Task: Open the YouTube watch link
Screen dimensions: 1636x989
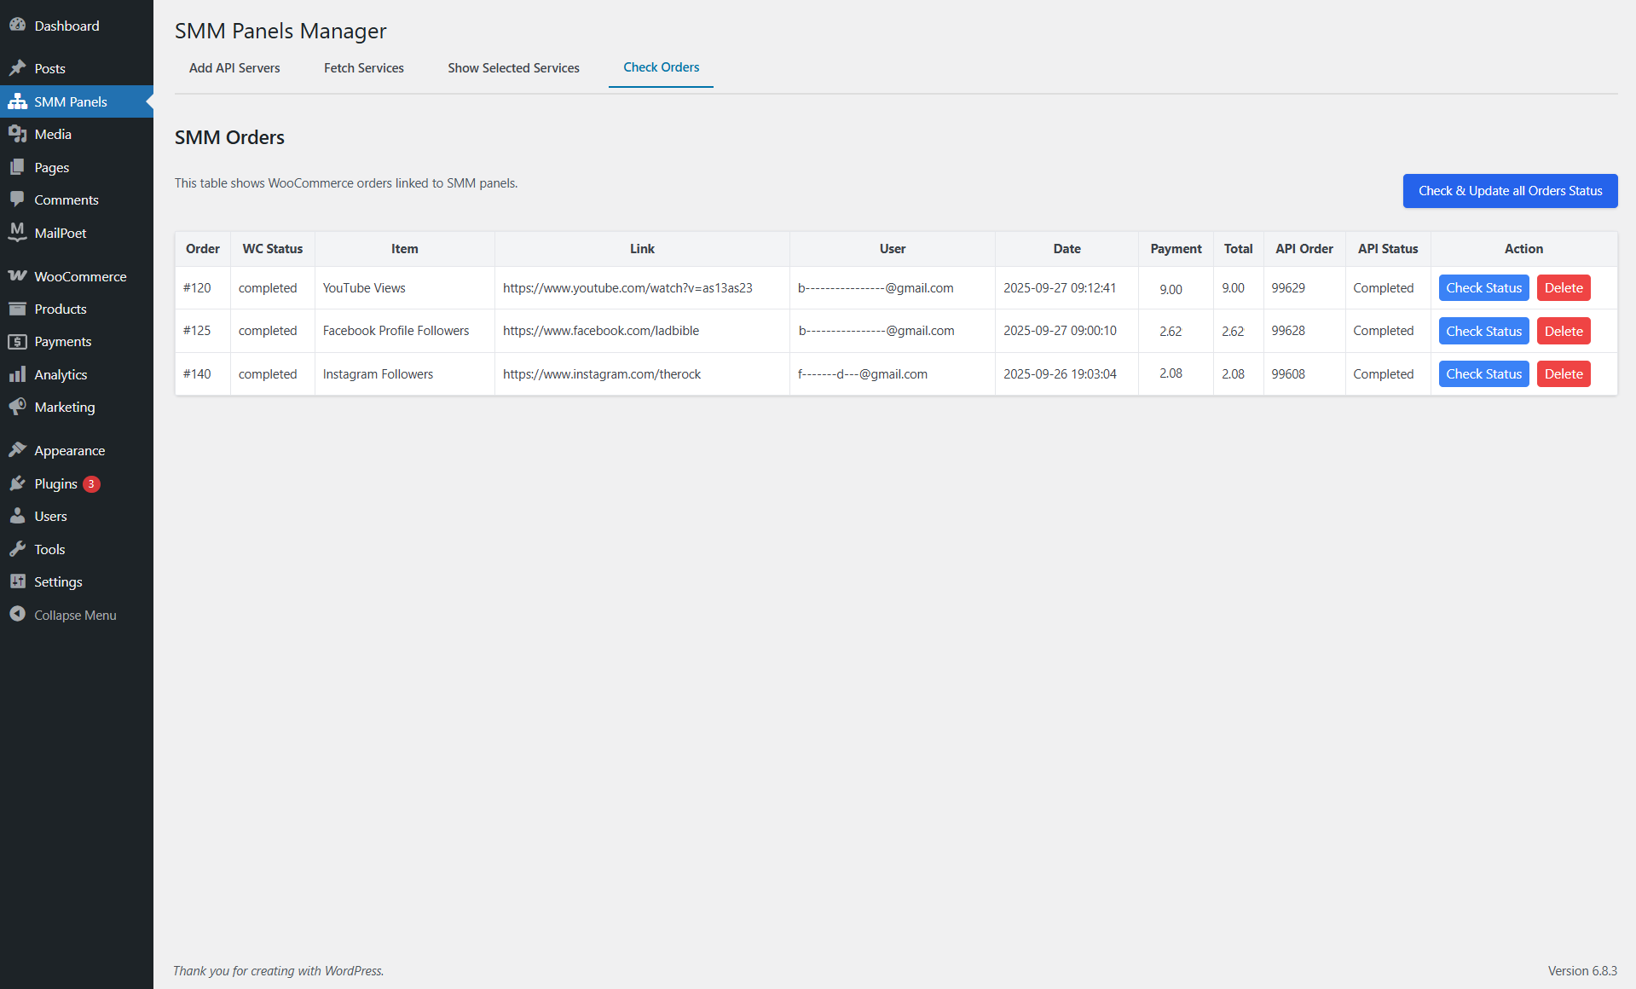Action: point(627,288)
